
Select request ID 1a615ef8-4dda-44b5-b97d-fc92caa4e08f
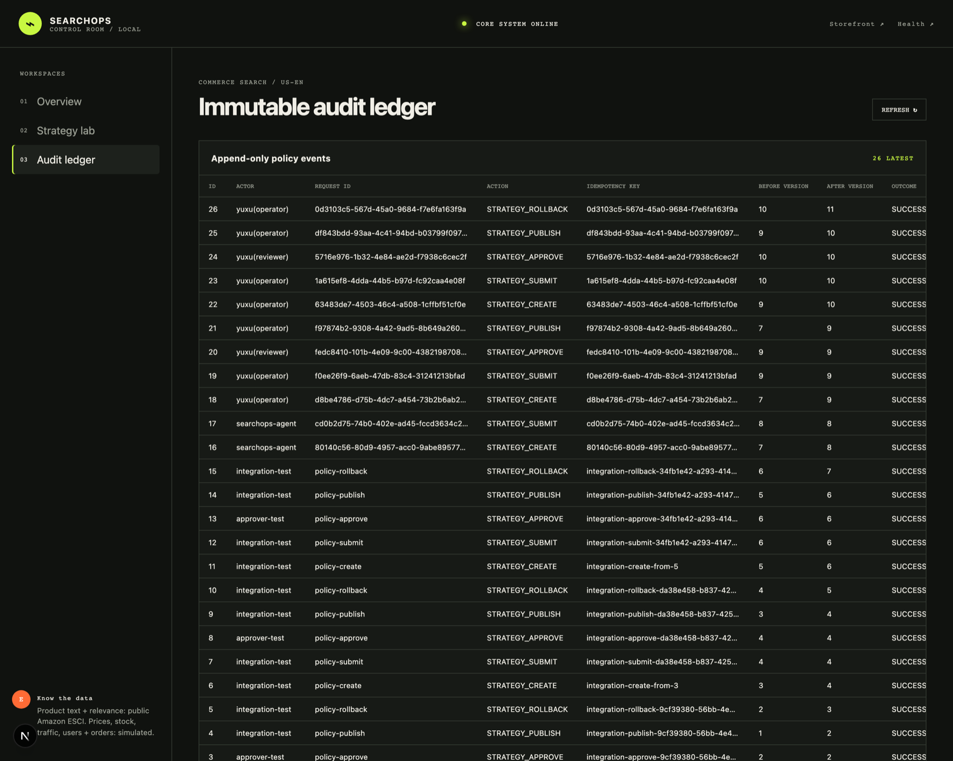click(390, 281)
